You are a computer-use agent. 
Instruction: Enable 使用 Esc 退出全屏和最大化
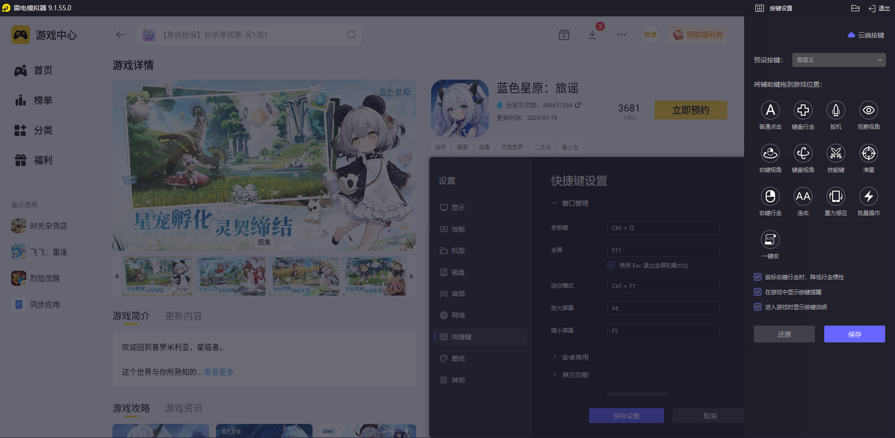[x=611, y=265]
